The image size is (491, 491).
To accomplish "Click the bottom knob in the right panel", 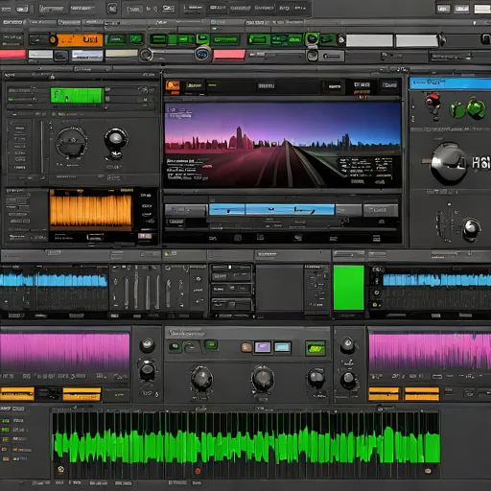I will pos(471,229).
